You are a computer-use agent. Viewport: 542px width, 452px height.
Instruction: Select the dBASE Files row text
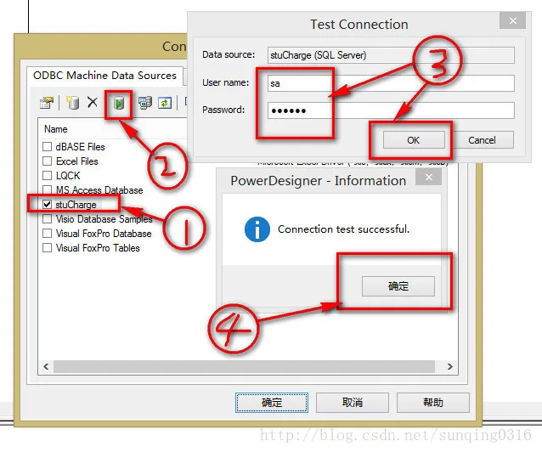tap(80, 147)
